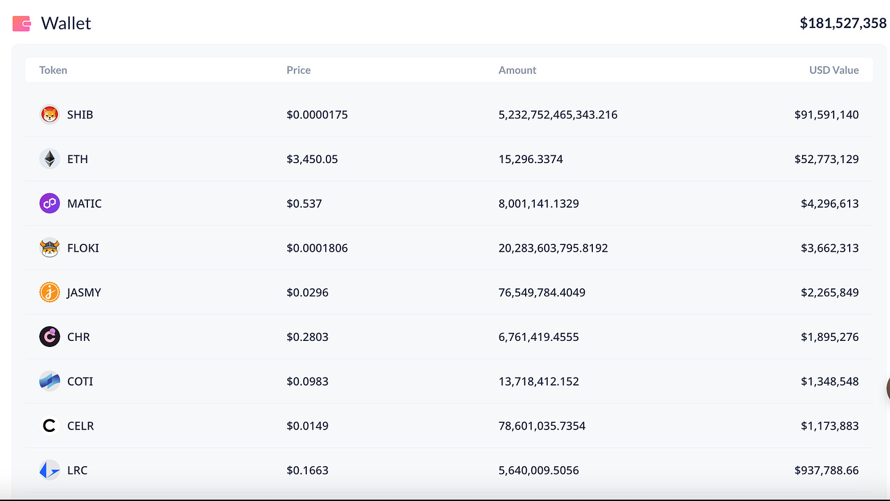Viewport: 890px width, 501px height.
Task: Click the total wallet value $181,527,358
Action: coord(843,23)
